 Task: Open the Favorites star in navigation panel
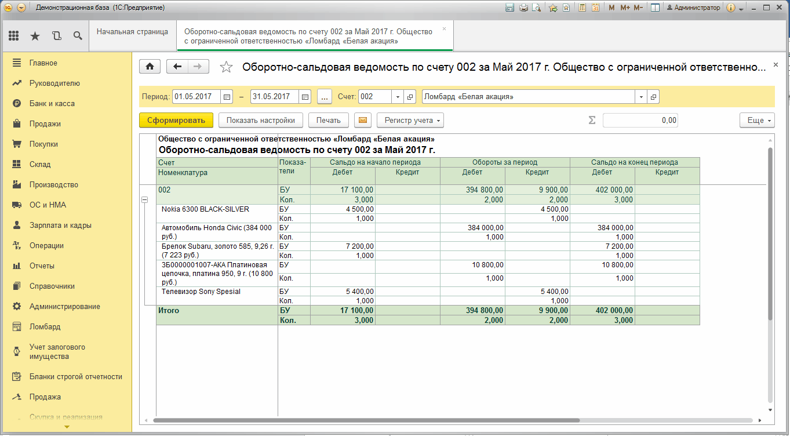35,36
